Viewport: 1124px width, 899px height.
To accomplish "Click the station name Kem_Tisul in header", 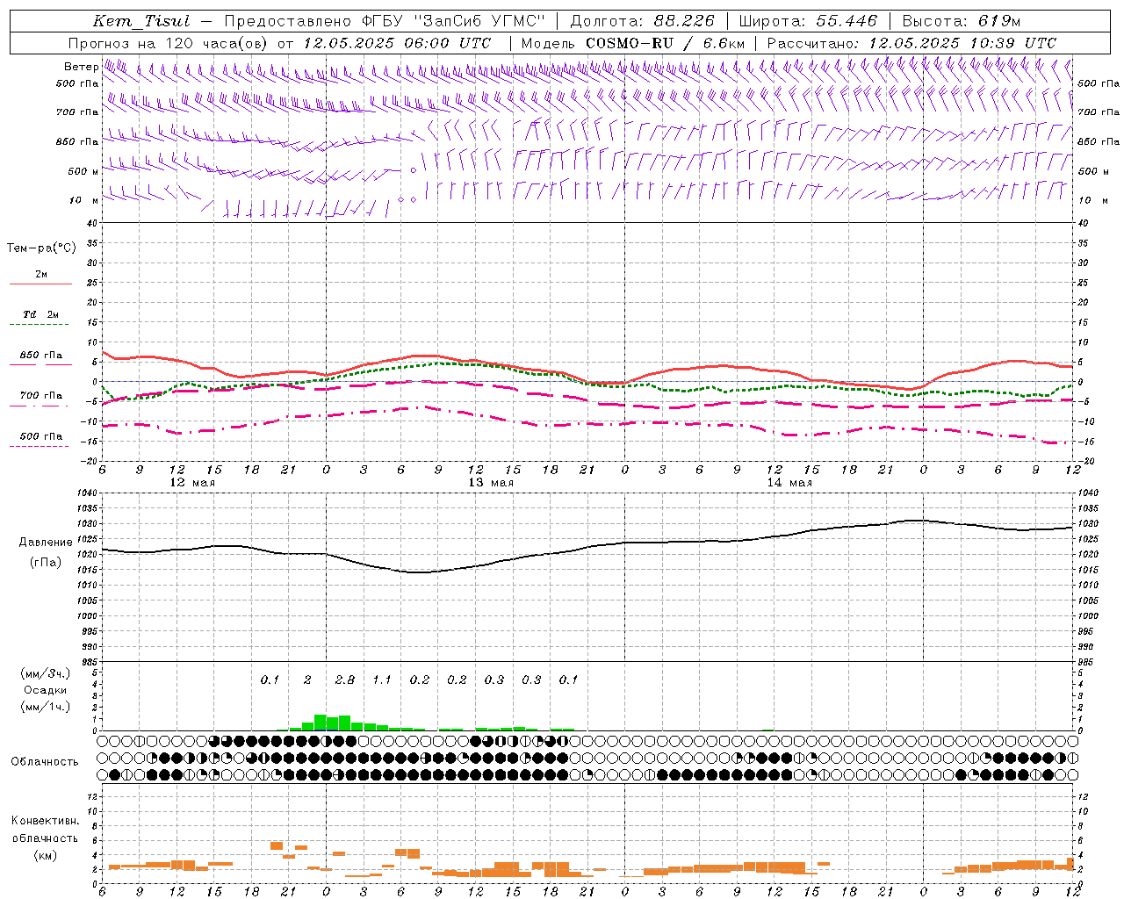I will coord(141,21).
